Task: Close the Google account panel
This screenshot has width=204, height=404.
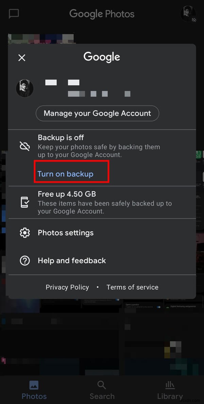Action: (22, 58)
